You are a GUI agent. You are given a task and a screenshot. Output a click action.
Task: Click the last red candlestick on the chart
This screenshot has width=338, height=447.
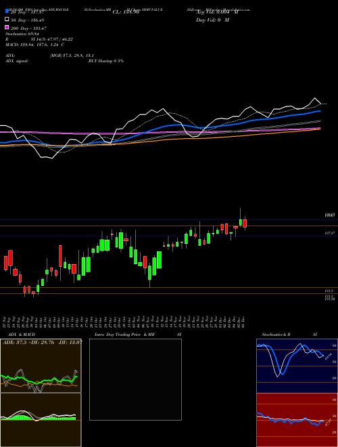(245, 223)
